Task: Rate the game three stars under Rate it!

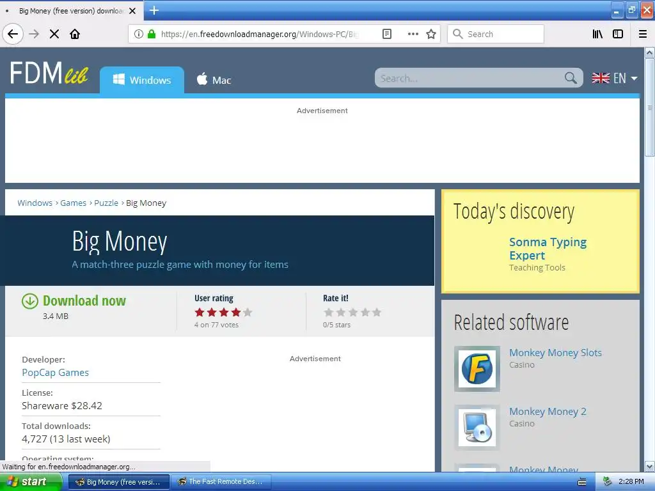Action: 353,312
